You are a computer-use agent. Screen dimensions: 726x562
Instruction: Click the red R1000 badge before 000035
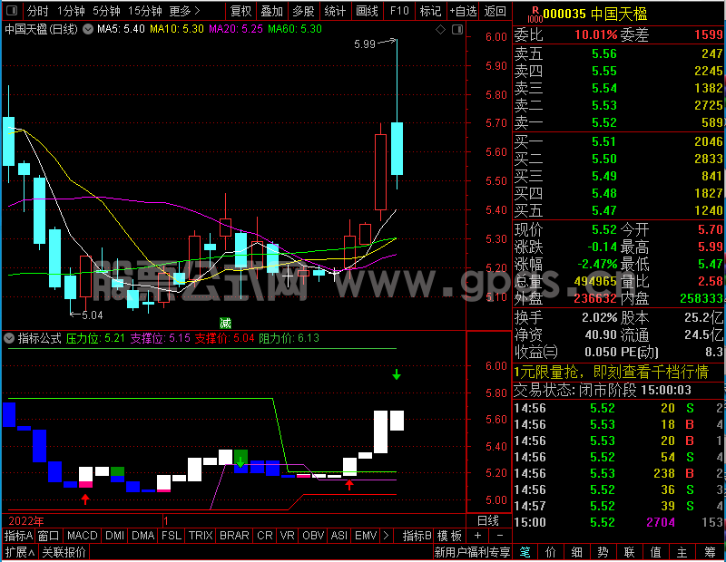[535, 15]
